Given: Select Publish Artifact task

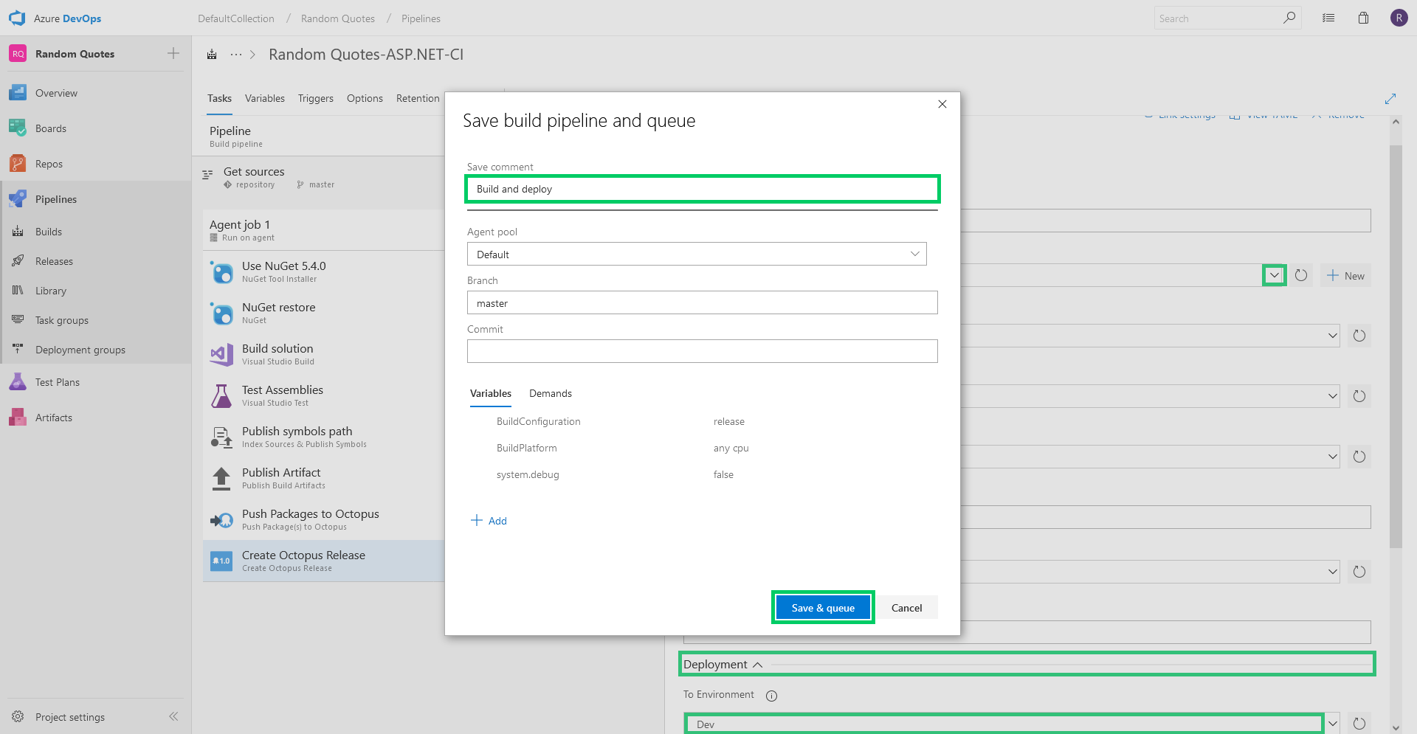Looking at the screenshot, I should pyautogui.click(x=323, y=478).
